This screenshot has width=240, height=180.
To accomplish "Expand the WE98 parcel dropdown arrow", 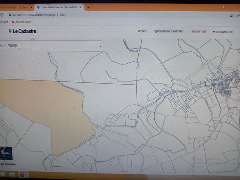I will (101, 46).
